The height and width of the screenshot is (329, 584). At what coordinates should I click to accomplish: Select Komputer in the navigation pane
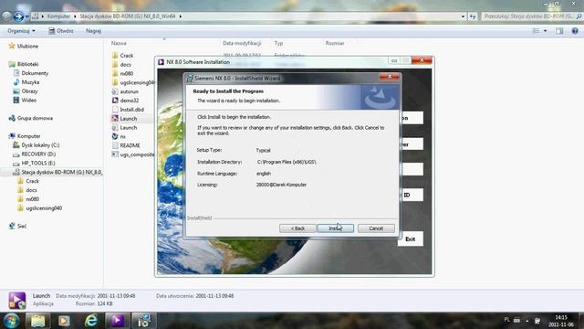28,136
